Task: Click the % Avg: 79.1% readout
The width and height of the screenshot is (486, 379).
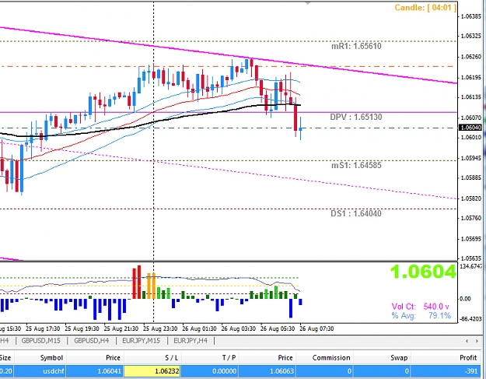Action: [x=421, y=316]
